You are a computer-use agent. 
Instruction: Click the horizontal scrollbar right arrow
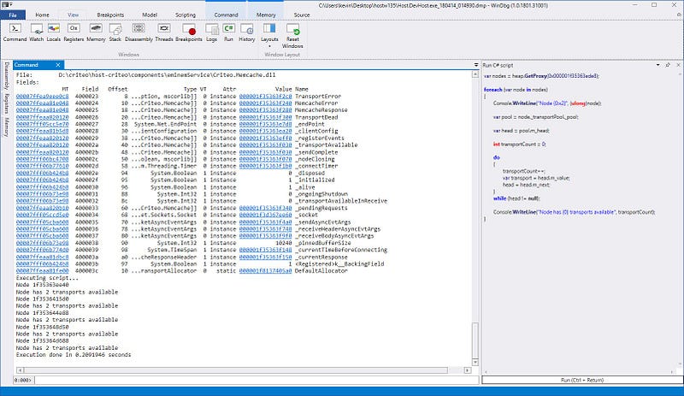(x=468, y=370)
